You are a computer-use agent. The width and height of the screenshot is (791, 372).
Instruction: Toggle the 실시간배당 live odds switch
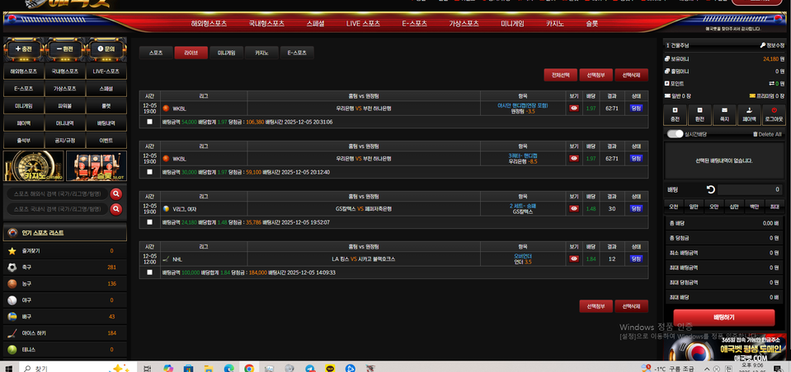tap(675, 133)
